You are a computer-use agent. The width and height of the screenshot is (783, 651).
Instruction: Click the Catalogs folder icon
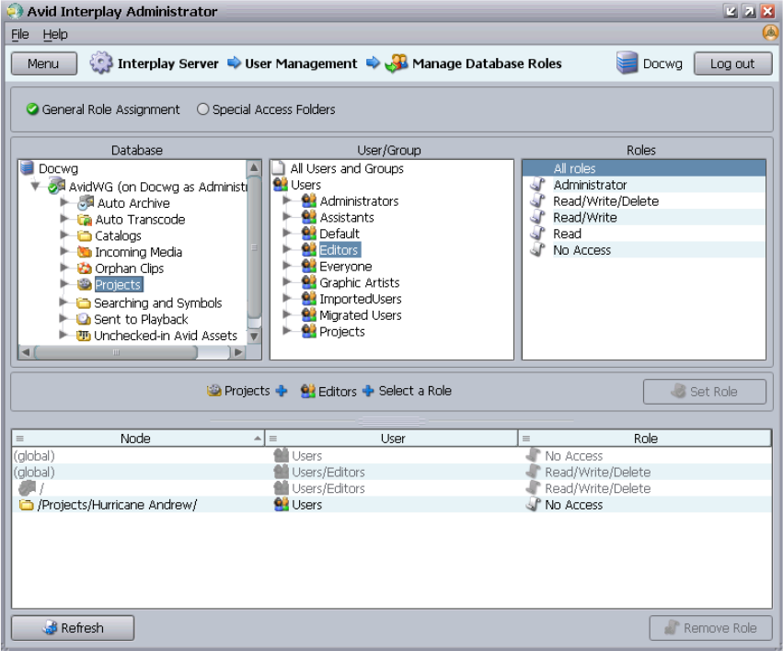[85, 235]
